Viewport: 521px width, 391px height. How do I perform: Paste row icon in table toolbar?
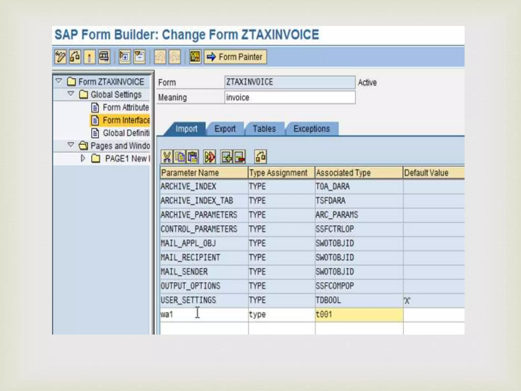point(193,157)
